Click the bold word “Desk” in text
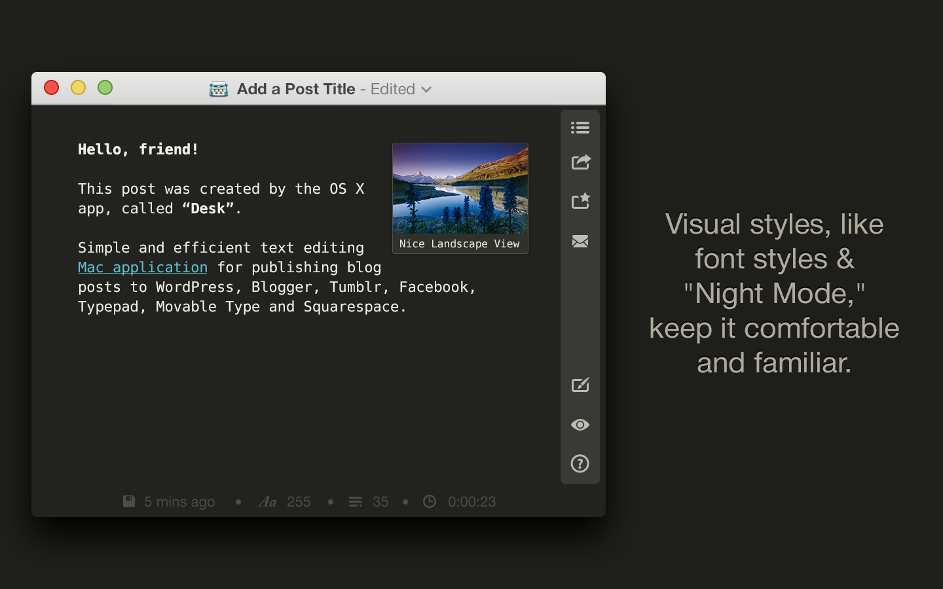943x589 pixels. click(x=208, y=208)
